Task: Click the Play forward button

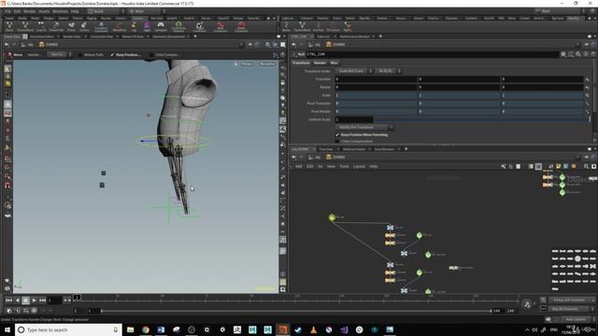Action: point(34,301)
